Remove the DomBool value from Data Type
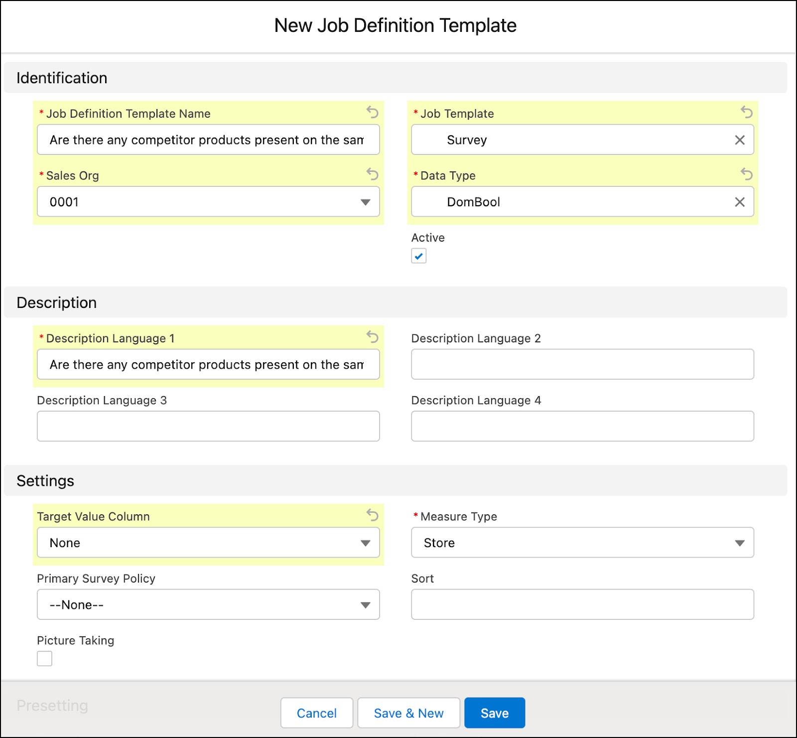 [739, 202]
